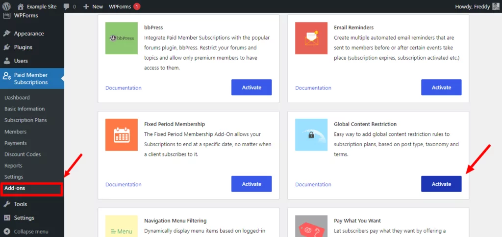Click Collapse menu text
The height and width of the screenshot is (237, 502).
(x=31, y=232)
